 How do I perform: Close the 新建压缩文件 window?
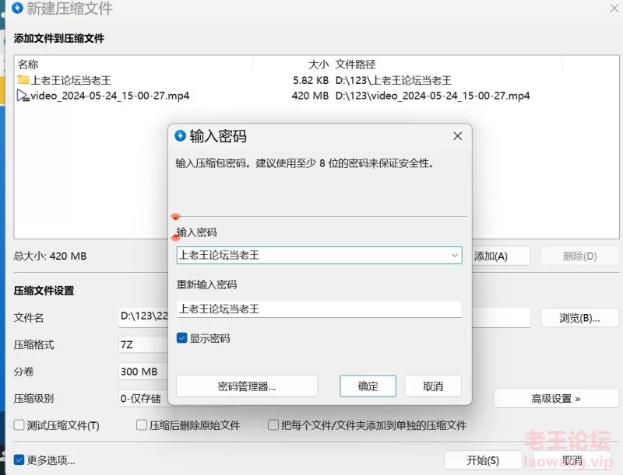click(614, 8)
